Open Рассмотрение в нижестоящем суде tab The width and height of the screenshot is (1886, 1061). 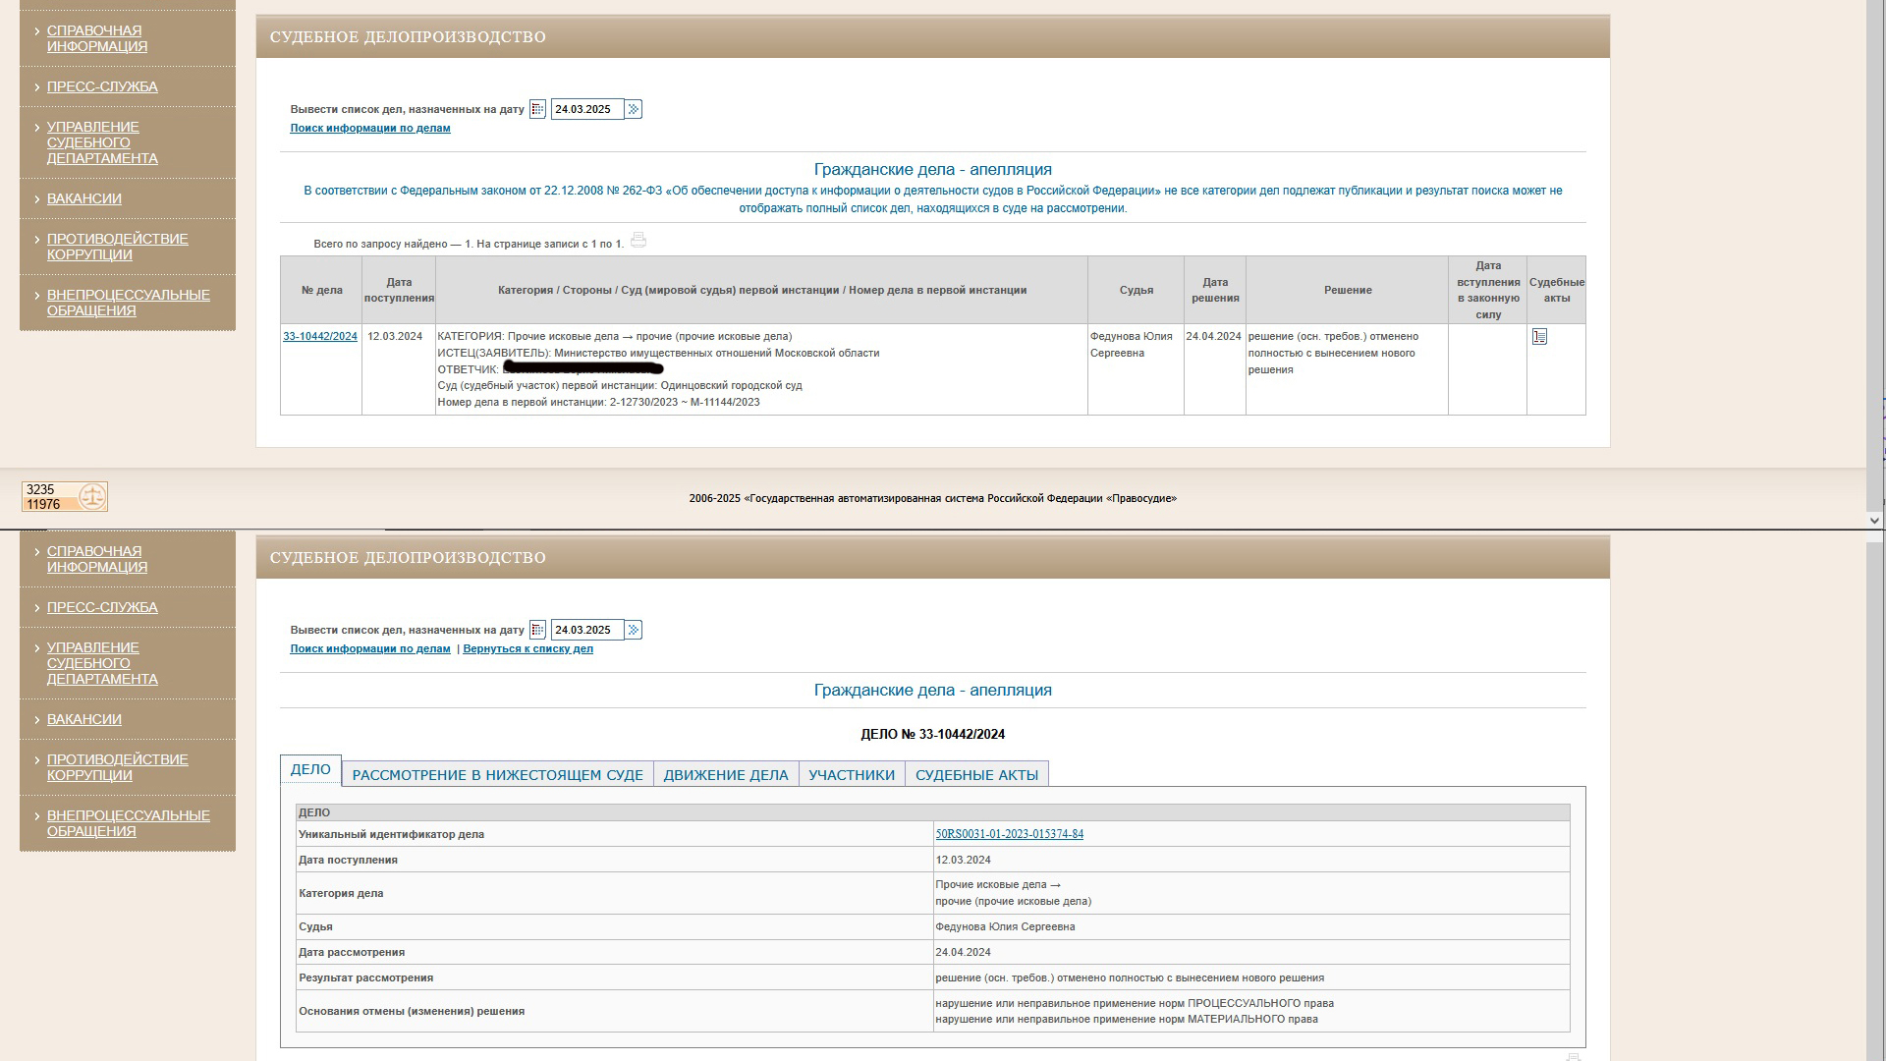497,775
